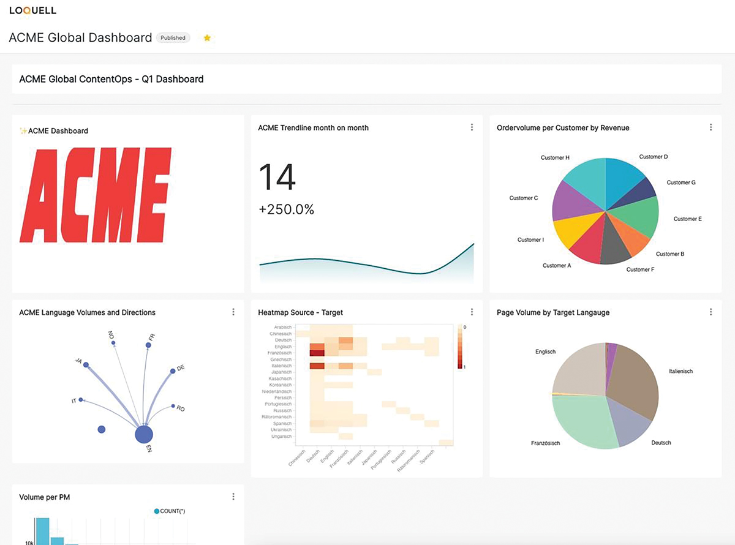Select the EN node in language graph
Viewport: 735px width, 545px height.
coord(143,434)
